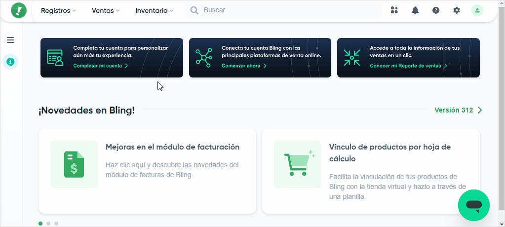The image size is (505, 227).
Task: Click the converging arrows sales icon
Action: tap(351, 58)
